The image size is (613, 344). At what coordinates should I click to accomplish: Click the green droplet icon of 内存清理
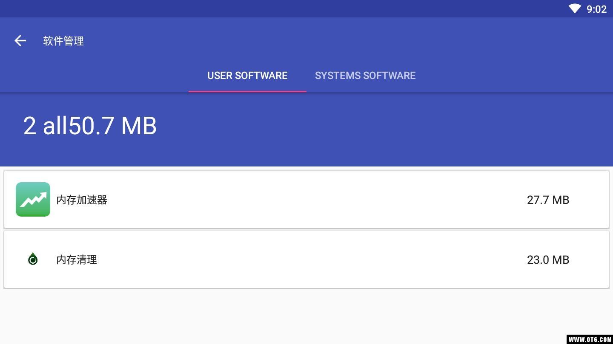click(33, 259)
